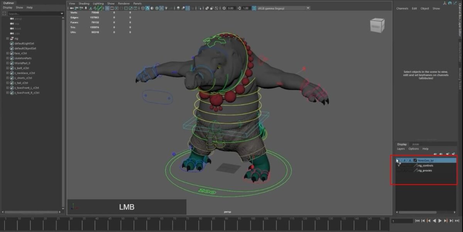Screen dimensions: 463x232
Task: Switch to the Anim tab in the Layer Editor
Action: (416, 144)
